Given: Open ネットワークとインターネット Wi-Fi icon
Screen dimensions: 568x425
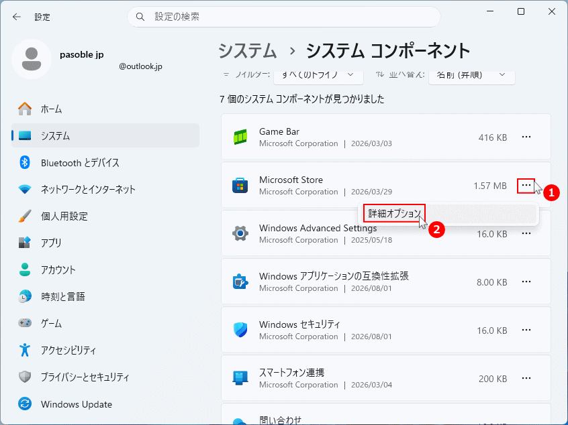Looking at the screenshot, I should click(25, 189).
